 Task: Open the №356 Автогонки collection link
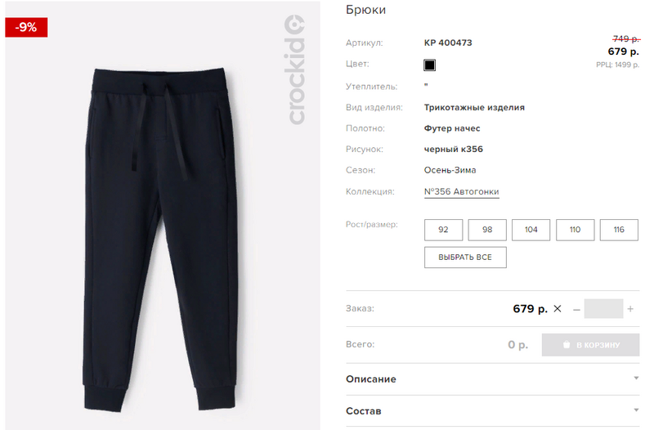(x=461, y=192)
